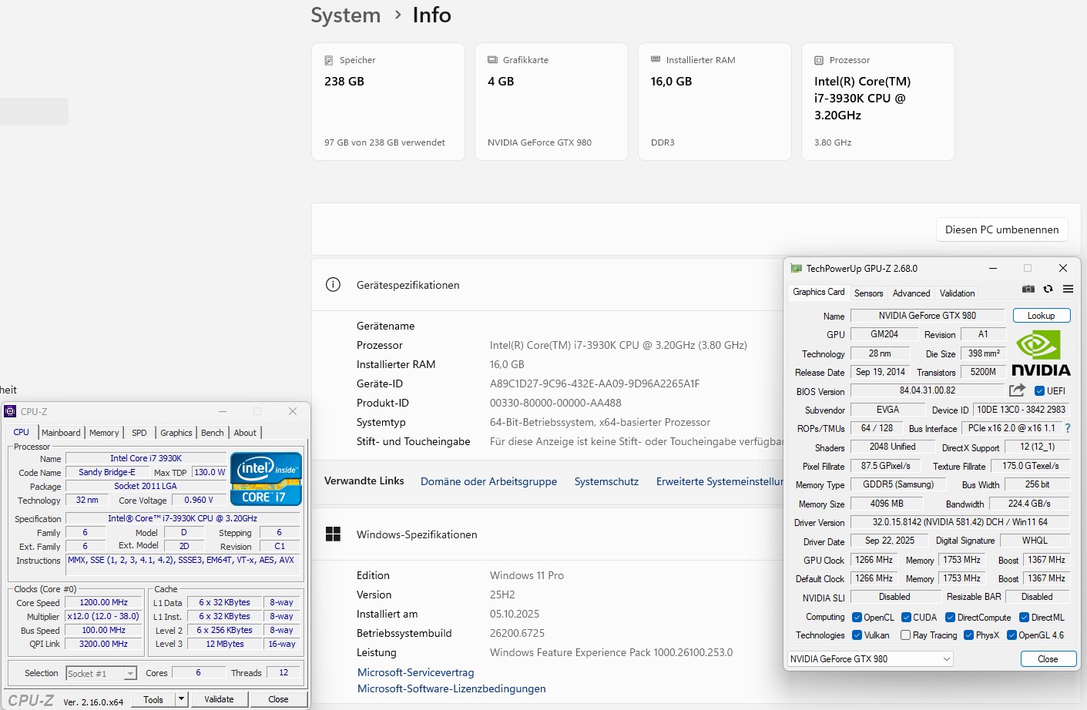The height and width of the screenshot is (710, 1087).
Task: Open the GPU selection dropdown in GPU-Z
Action: click(x=871, y=659)
